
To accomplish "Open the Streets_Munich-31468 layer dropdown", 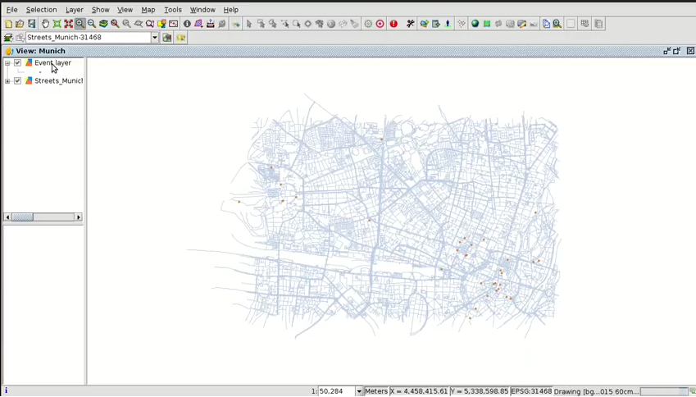I will click(x=154, y=38).
